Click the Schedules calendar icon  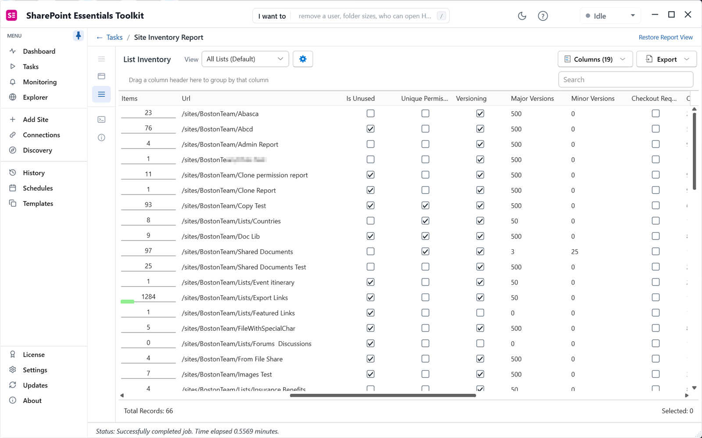click(x=13, y=188)
